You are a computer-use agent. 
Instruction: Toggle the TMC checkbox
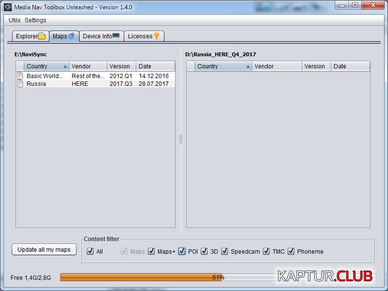[266, 251]
